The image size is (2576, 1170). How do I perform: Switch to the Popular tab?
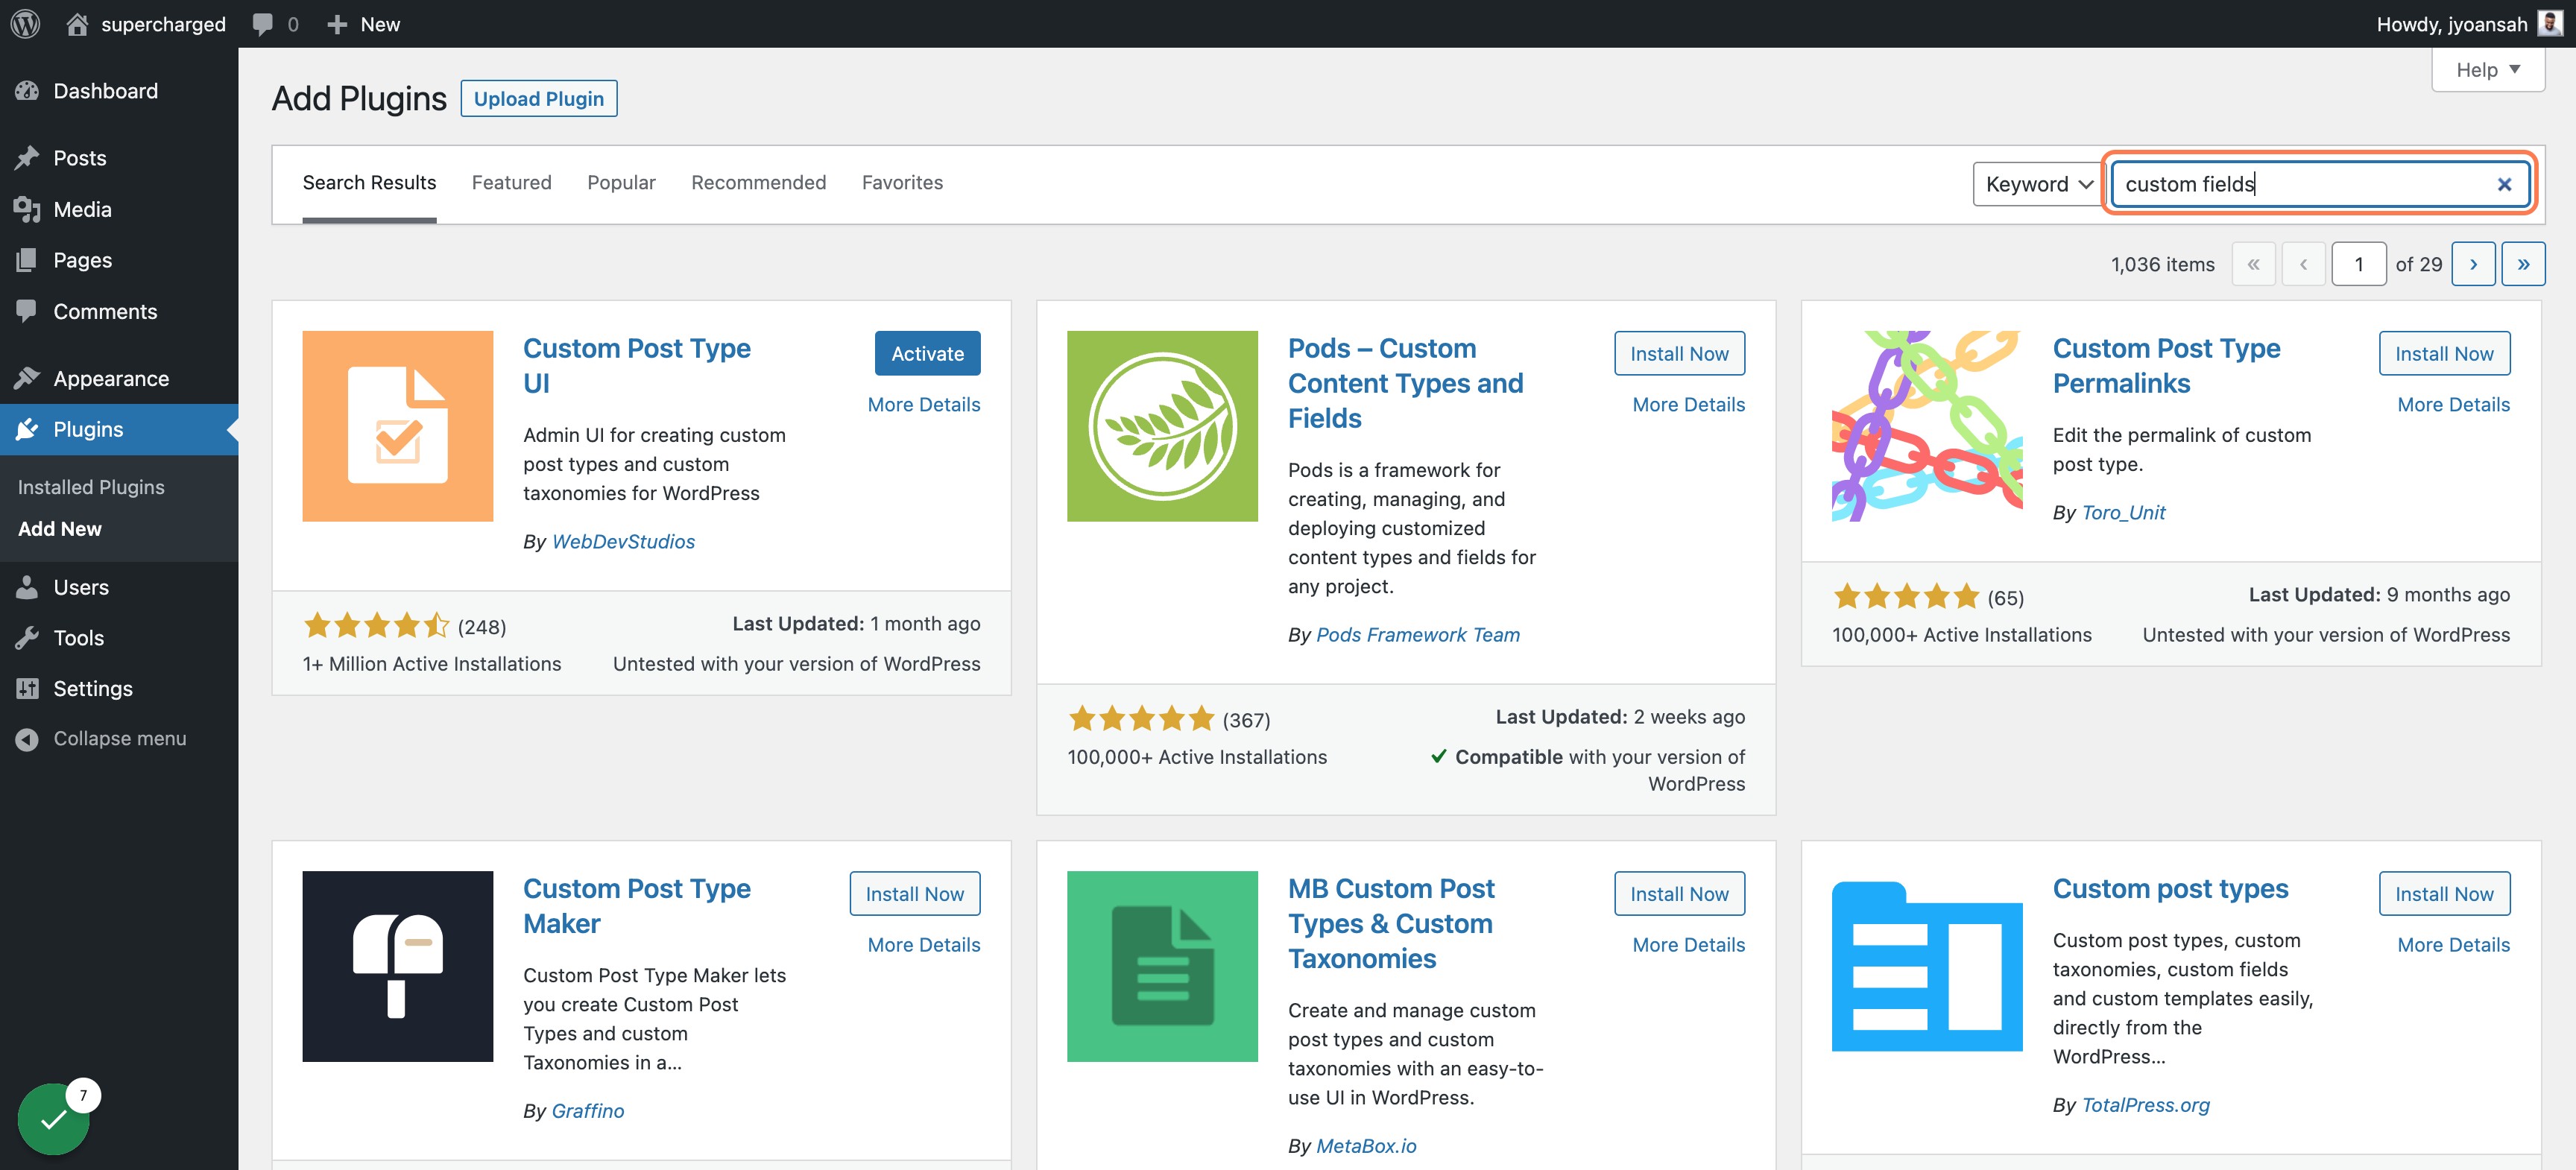coord(621,183)
